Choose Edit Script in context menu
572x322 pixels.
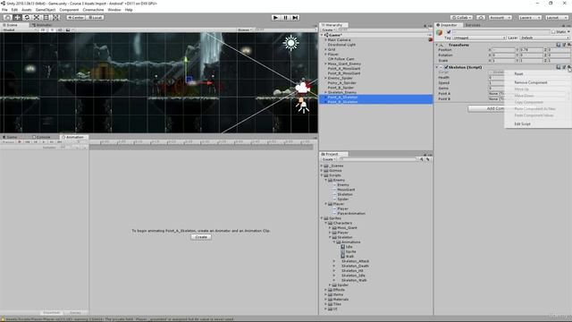click(x=522, y=124)
